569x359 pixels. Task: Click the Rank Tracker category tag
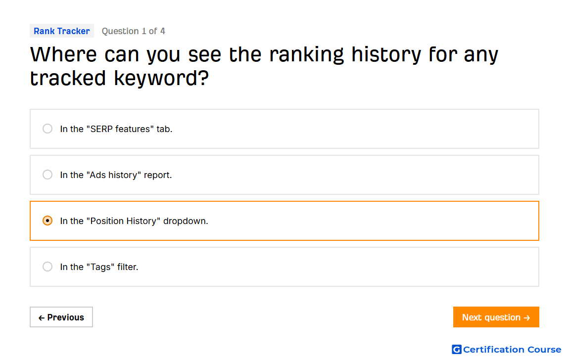tap(62, 31)
